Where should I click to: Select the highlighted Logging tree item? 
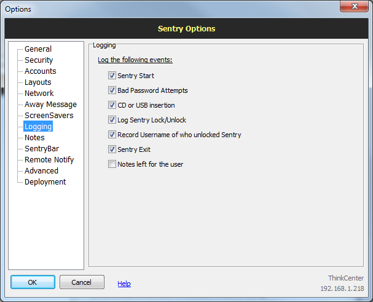(38, 127)
